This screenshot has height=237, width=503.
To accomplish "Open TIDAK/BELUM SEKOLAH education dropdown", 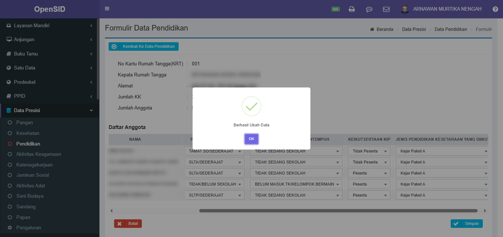I will (214, 184).
